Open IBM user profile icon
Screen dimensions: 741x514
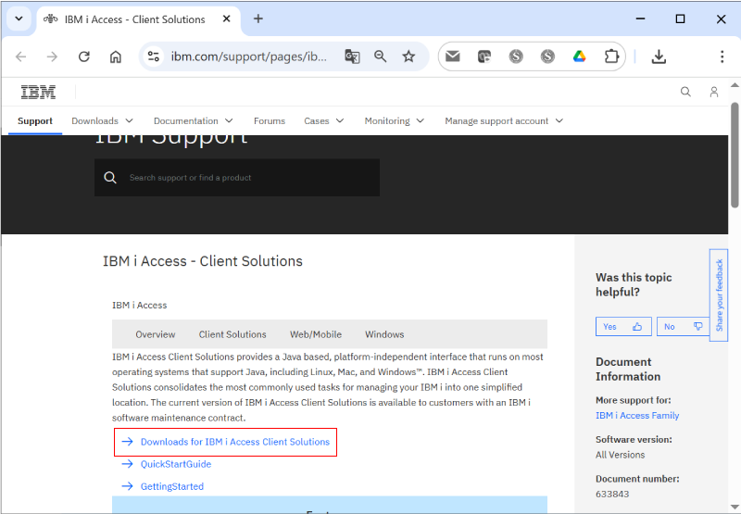pos(714,92)
